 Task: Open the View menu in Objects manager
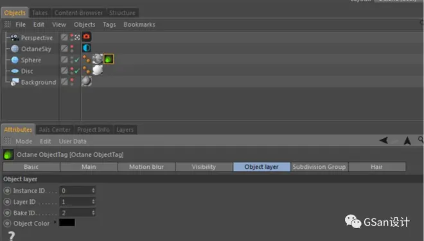pyautogui.click(x=59, y=24)
